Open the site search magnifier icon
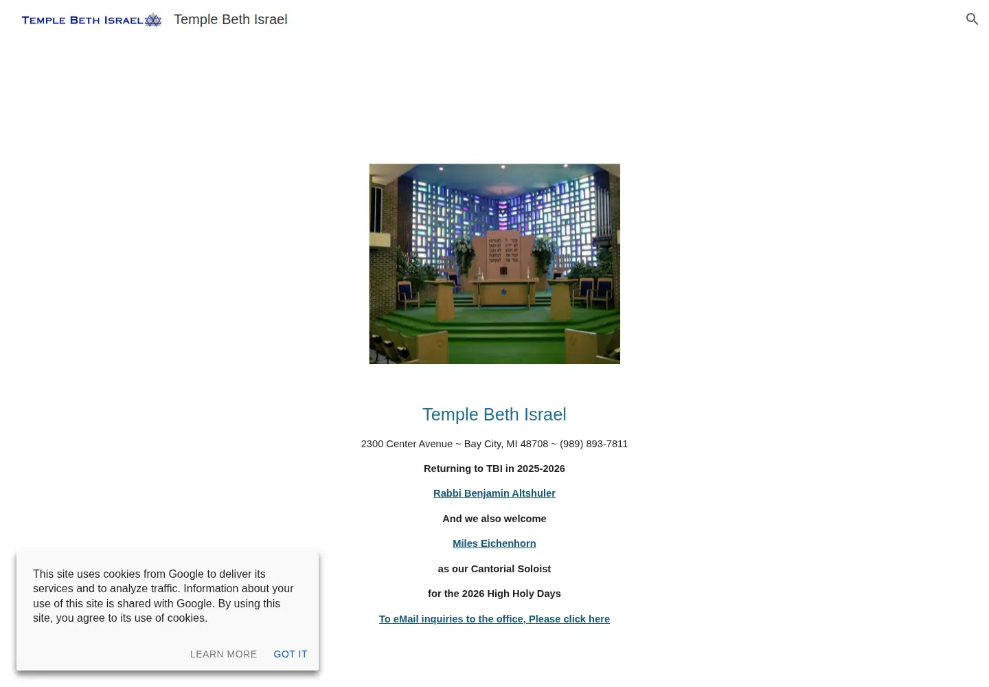Viewport: 989px width, 687px height. pos(972,19)
